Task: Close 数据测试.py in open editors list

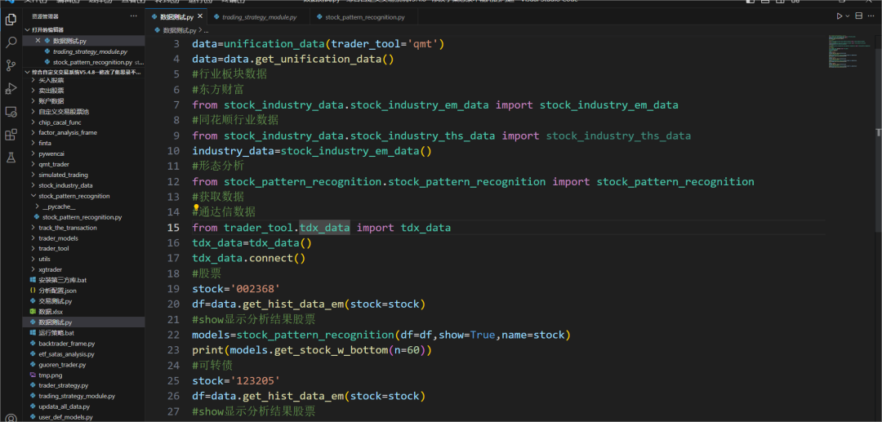Action: (x=38, y=41)
